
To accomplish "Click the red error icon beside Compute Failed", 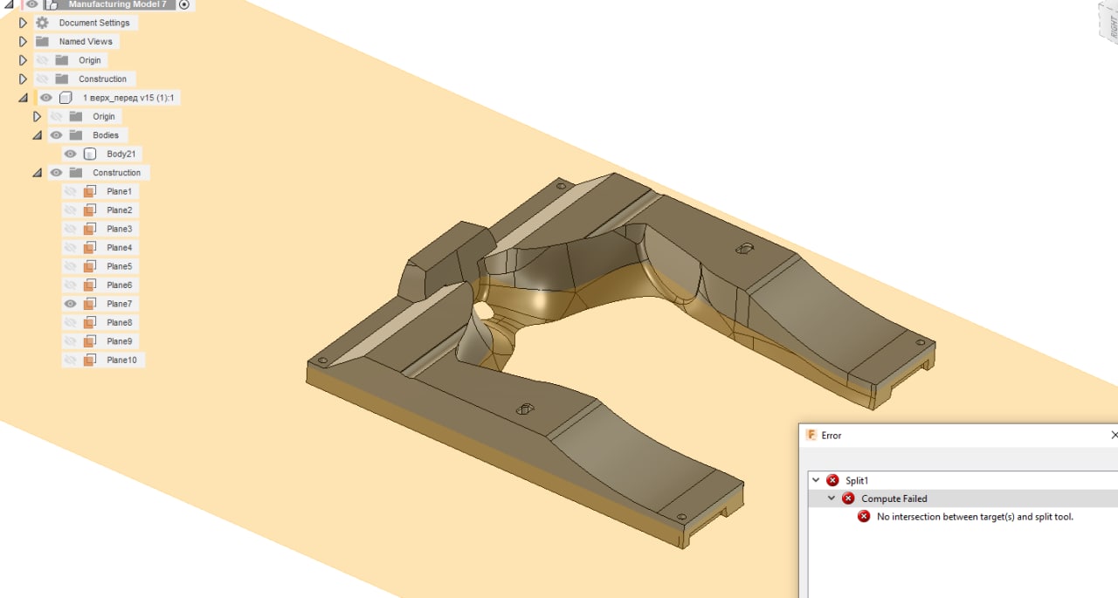I will pos(848,498).
